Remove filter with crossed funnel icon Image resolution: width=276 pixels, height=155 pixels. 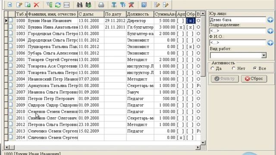(131, 5)
